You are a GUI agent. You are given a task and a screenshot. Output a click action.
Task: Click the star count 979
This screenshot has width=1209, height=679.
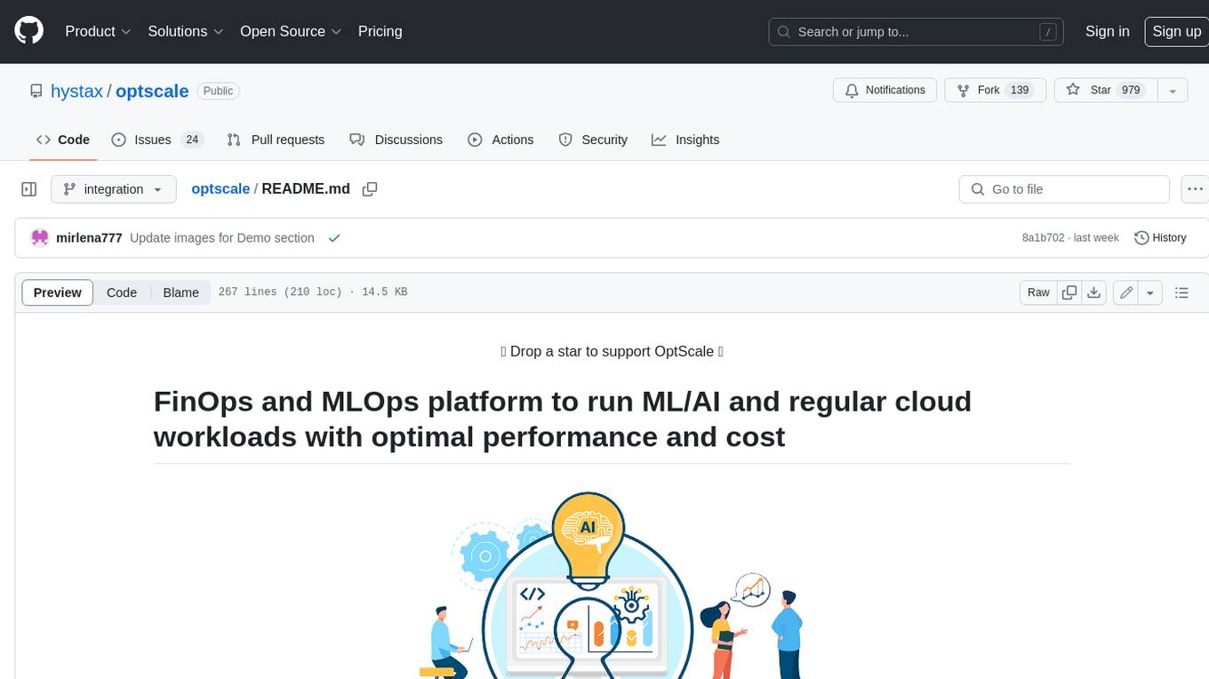(1131, 91)
